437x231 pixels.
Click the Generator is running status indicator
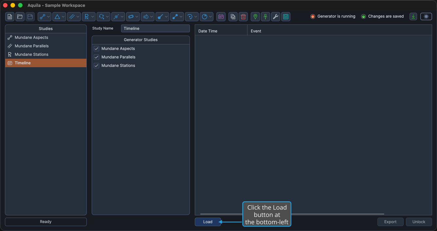click(x=333, y=16)
